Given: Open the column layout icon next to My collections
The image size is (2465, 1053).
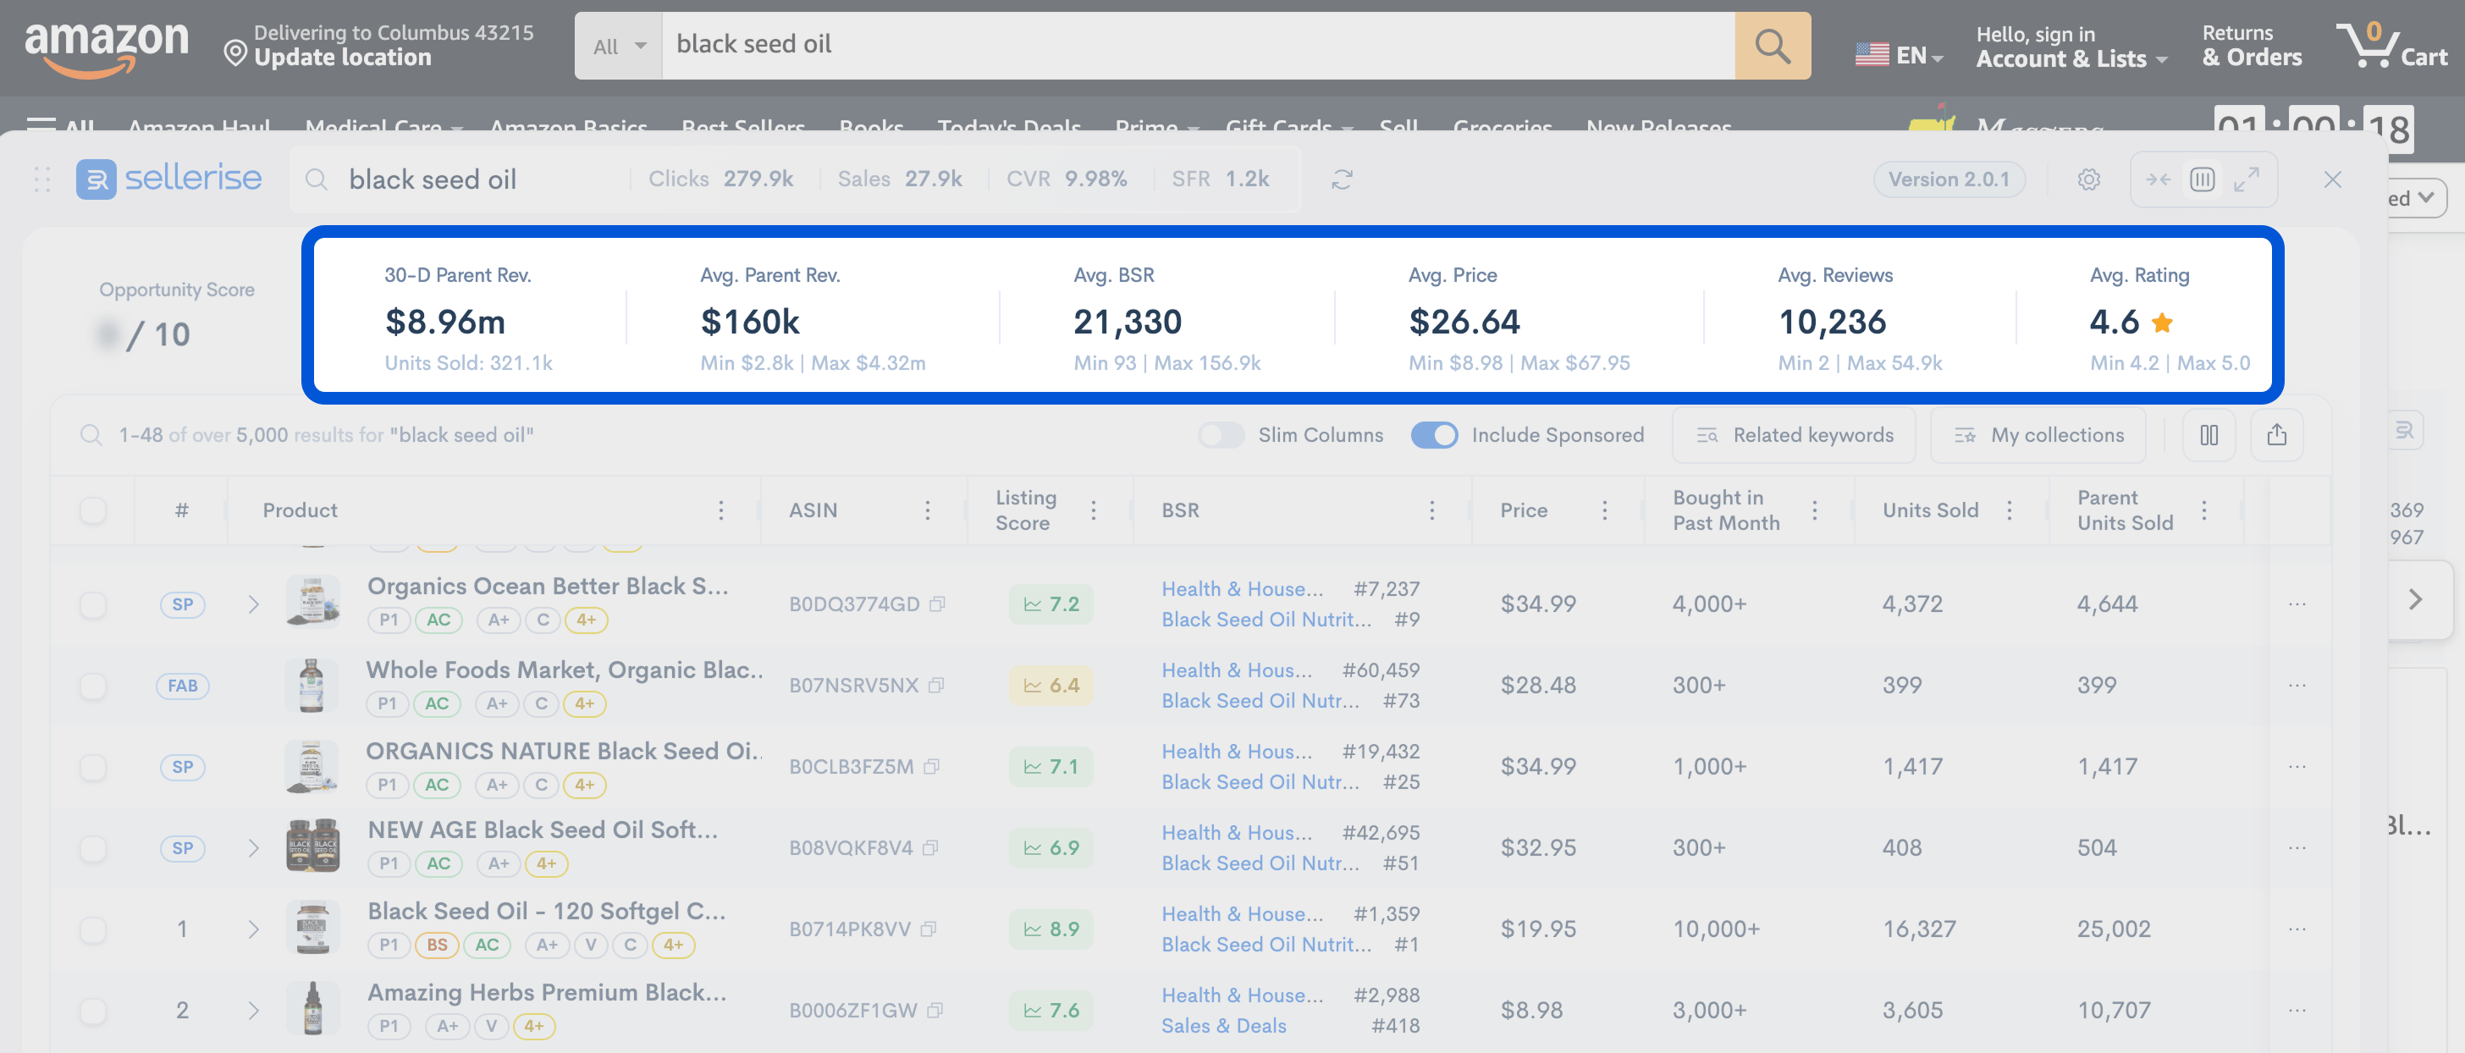Looking at the screenshot, I should pos(2209,436).
